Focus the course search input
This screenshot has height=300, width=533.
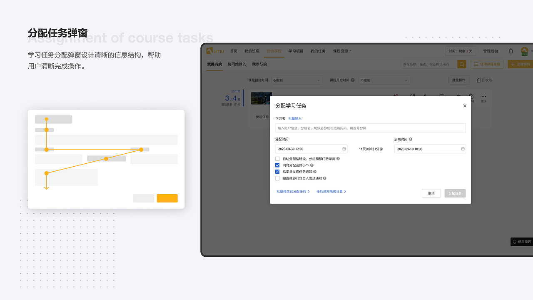point(429,64)
